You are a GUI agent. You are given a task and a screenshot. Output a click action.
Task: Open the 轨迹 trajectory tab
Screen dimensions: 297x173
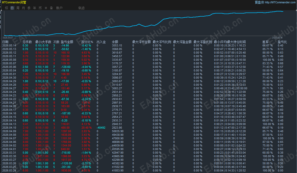[81, 8]
